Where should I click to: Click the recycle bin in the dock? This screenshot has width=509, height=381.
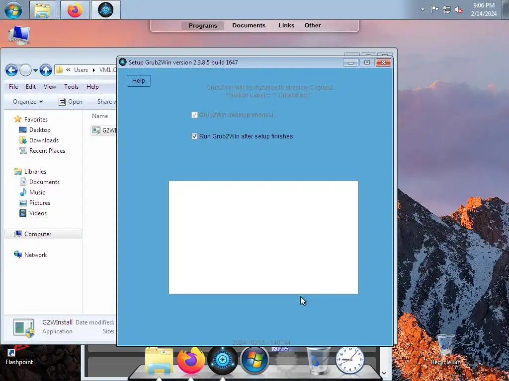318,360
